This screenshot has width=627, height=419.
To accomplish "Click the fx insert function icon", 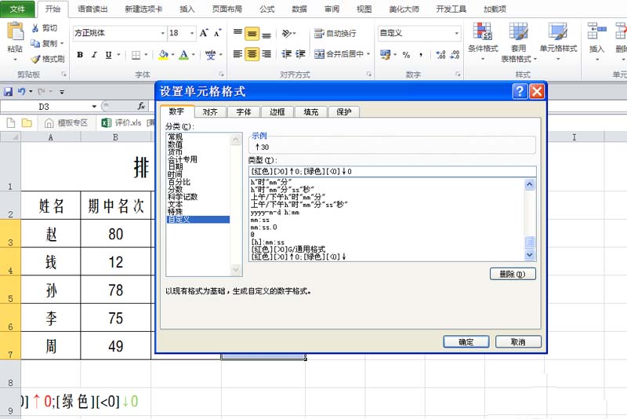I will coord(141,106).
